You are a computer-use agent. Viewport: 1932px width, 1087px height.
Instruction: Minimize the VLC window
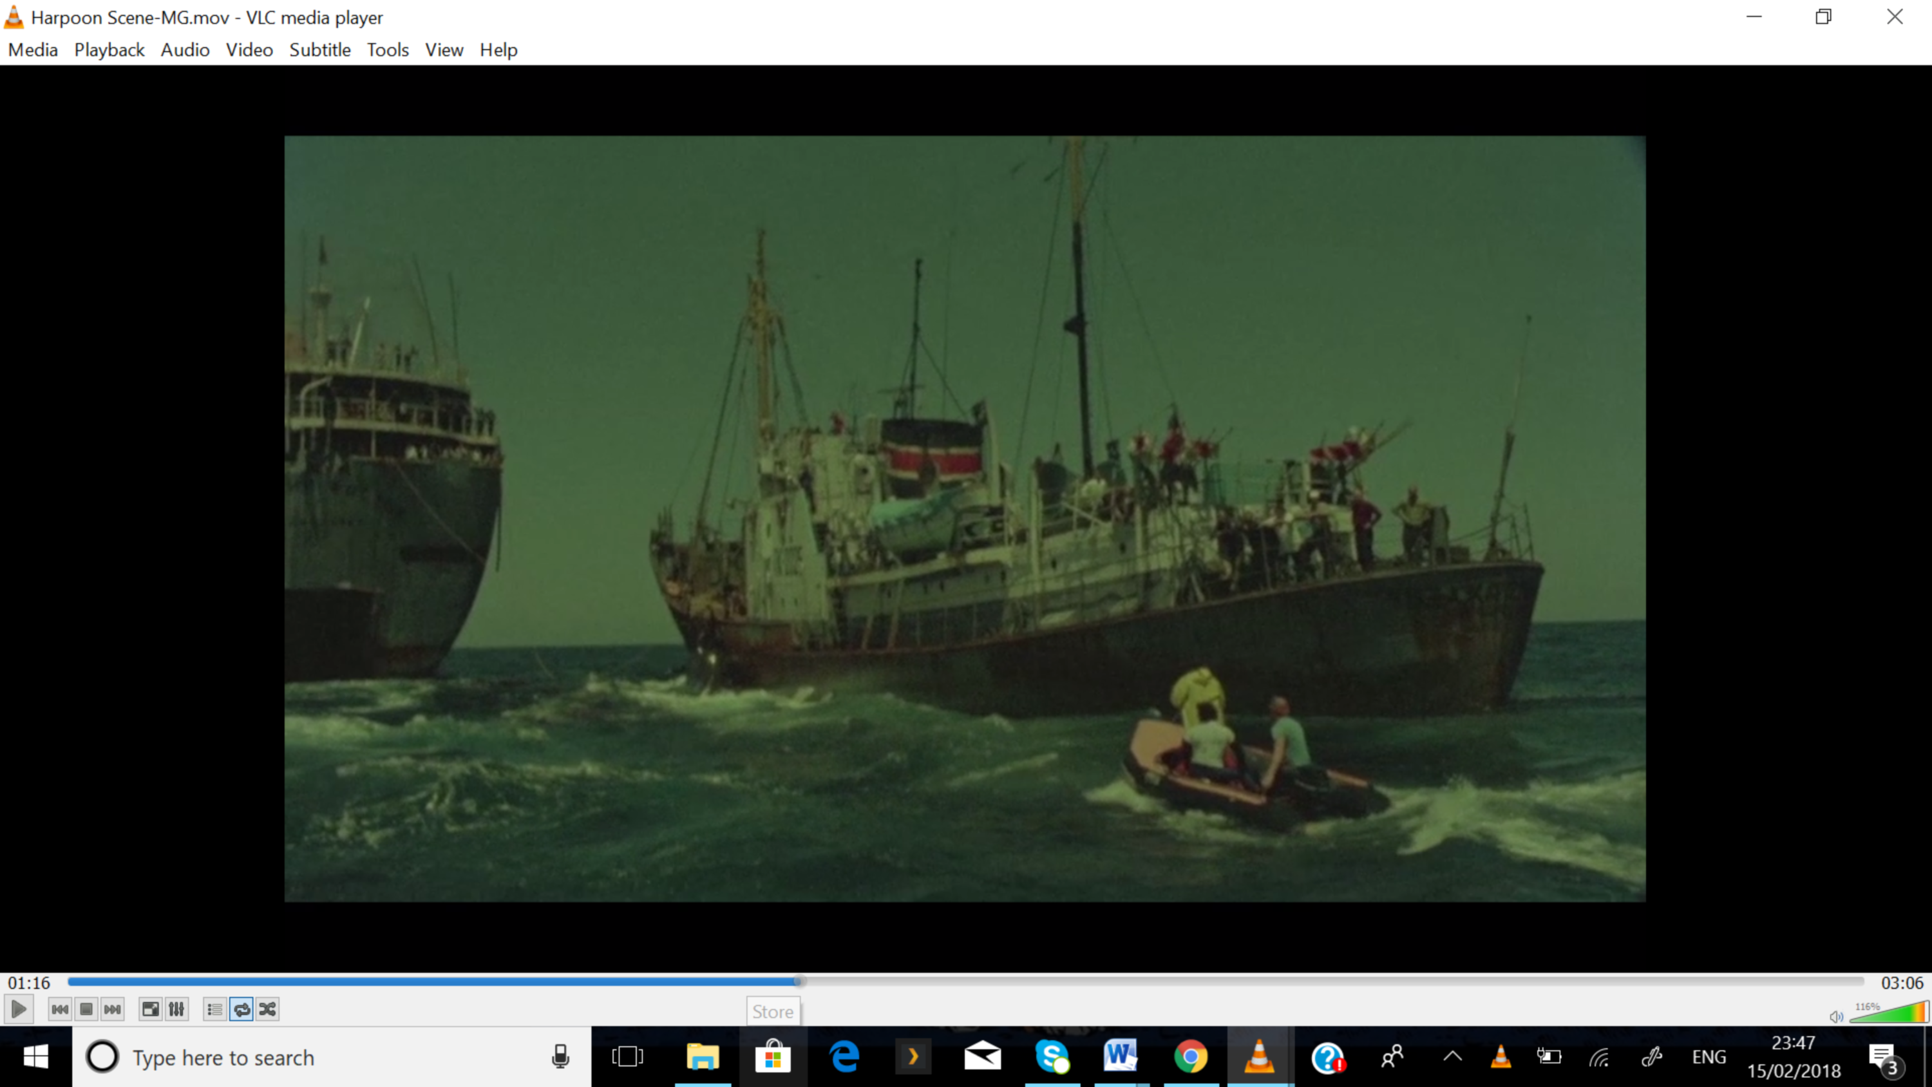pos(1754,17)
